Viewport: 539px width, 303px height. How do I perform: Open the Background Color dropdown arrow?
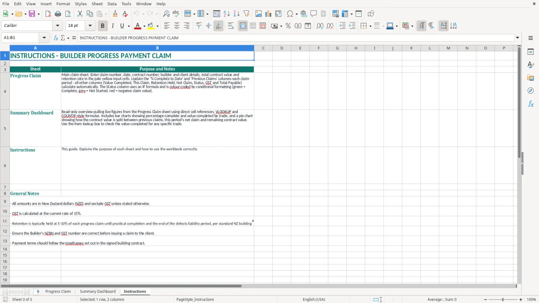(x=157, y=26)
